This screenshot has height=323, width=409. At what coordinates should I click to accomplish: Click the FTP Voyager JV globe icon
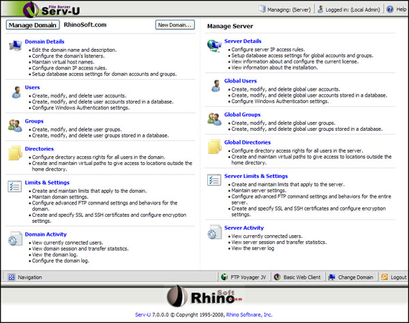[x=224, y=277]
